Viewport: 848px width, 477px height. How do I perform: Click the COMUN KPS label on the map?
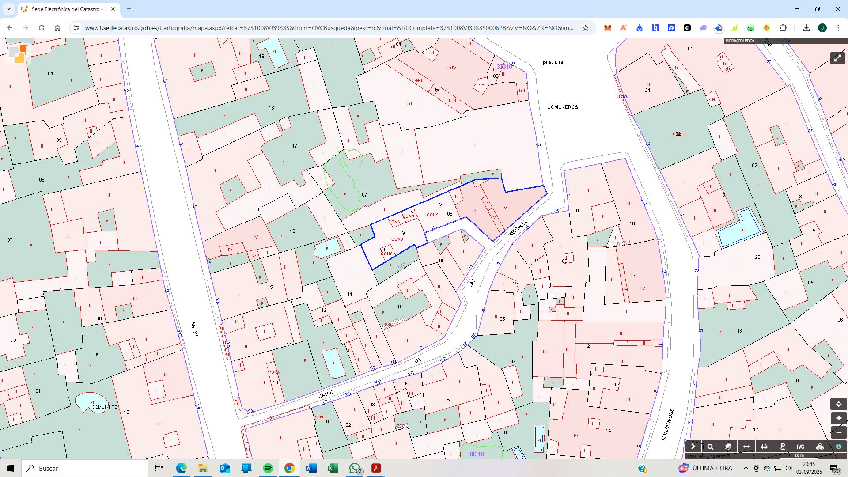(104, 407)
